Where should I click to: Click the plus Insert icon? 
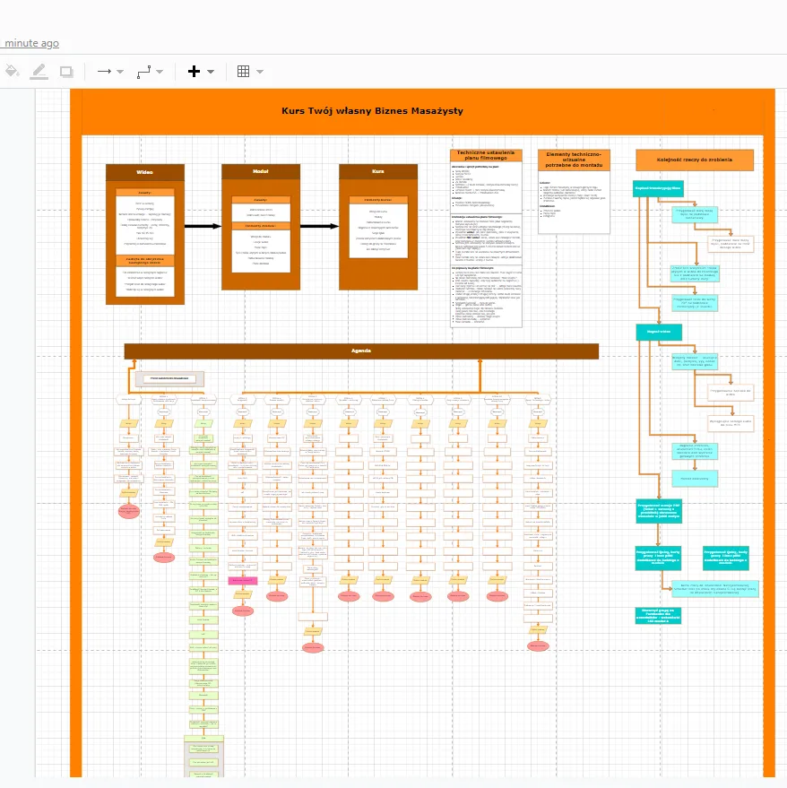194,72
